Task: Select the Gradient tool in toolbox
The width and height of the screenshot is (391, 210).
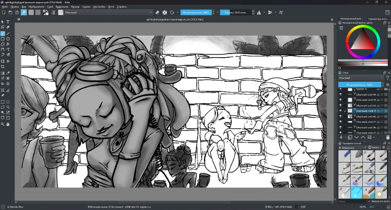Action: 3,73
